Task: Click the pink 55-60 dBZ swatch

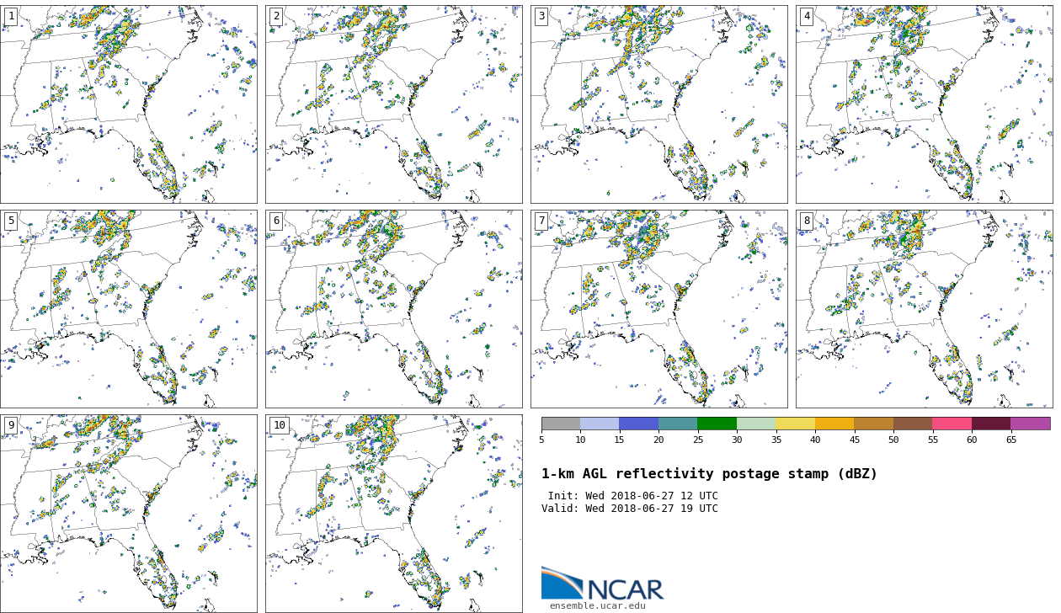Action: [x=952, y=424]
